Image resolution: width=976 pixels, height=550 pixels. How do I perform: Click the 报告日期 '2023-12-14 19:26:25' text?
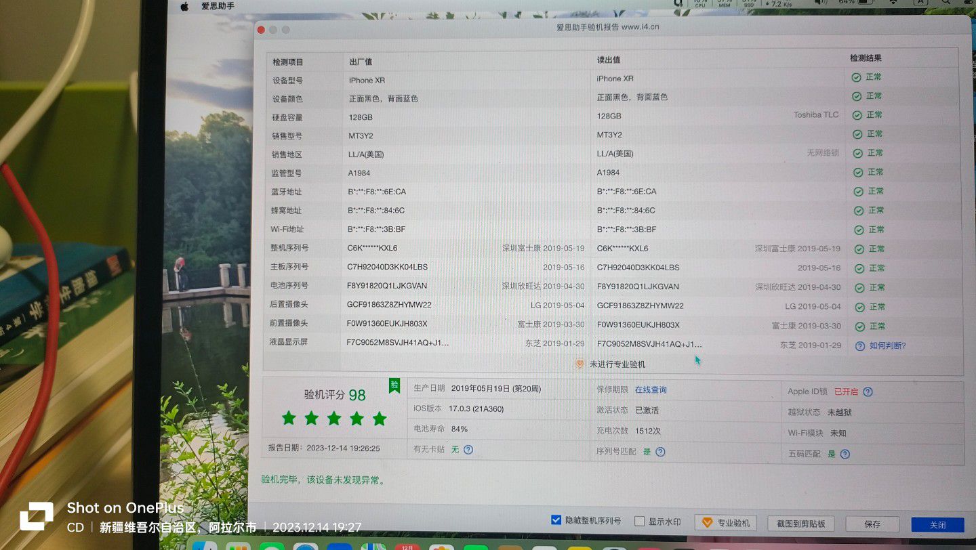[343, 448]
